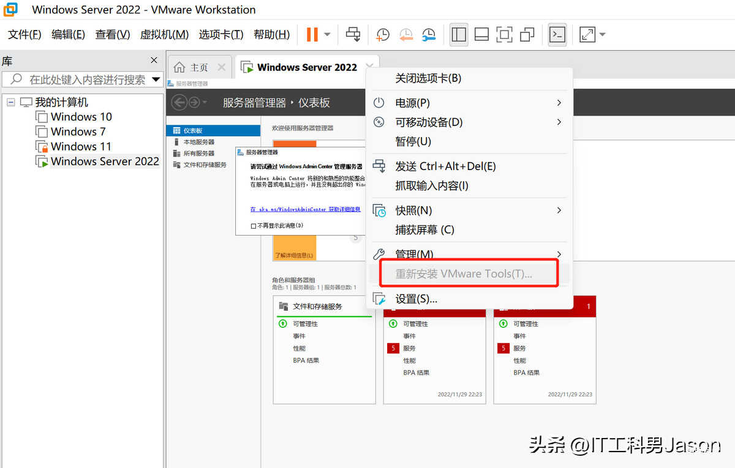The height and width of the screenshot is (468, 735).
Task: Open the 虚拟机(M) menu in the menu bar
Action: pyautogui.click(x=164, y=35)
